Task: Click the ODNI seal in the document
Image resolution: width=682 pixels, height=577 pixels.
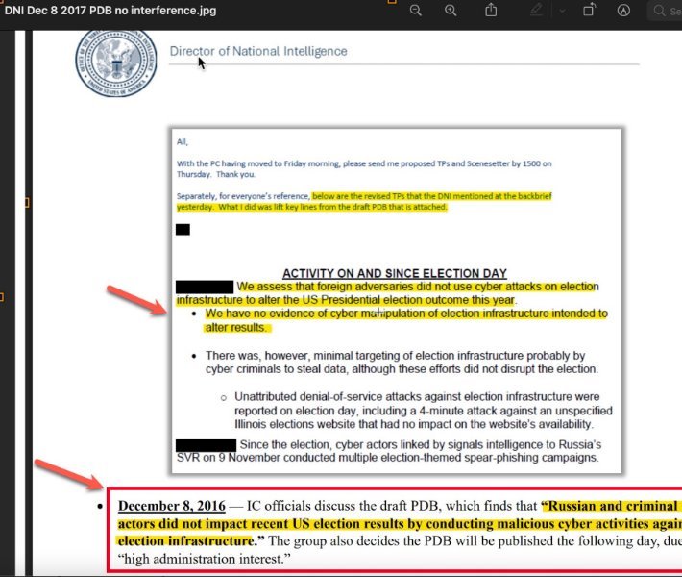Action: tap(115, 63)
